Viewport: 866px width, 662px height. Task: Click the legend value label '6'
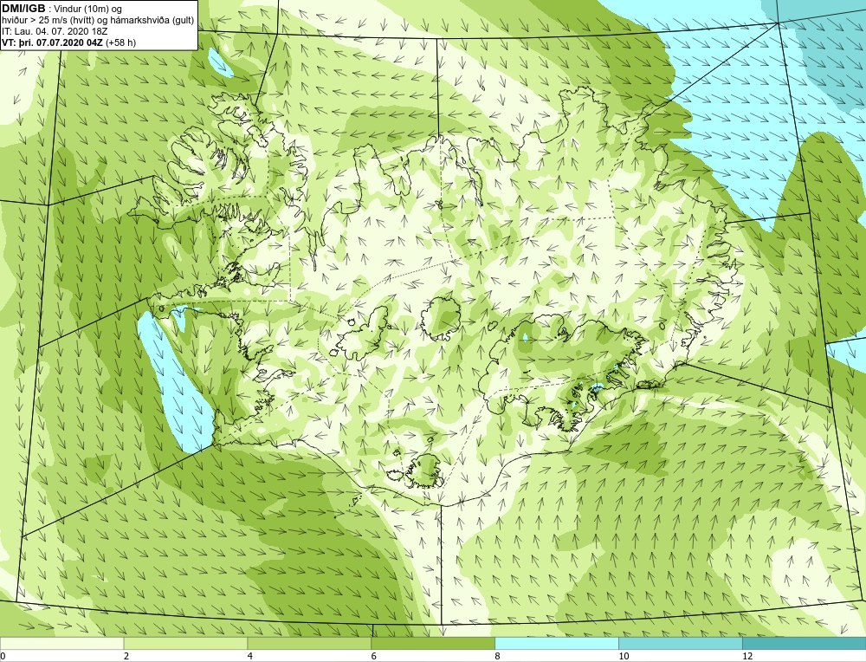[x=374, y=656]
